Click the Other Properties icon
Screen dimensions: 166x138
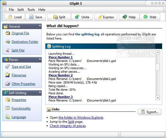pos(7,84)
